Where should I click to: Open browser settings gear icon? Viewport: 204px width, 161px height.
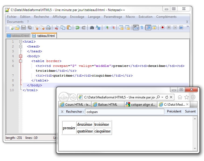[x=193, y=97]
